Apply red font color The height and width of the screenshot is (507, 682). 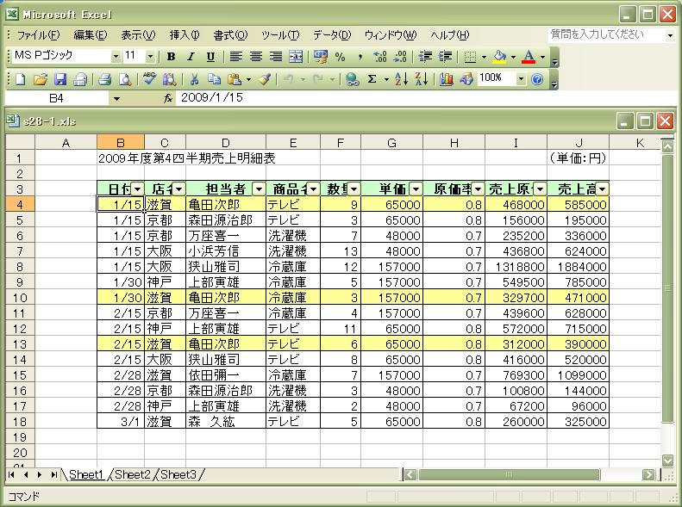coord(529,57)
